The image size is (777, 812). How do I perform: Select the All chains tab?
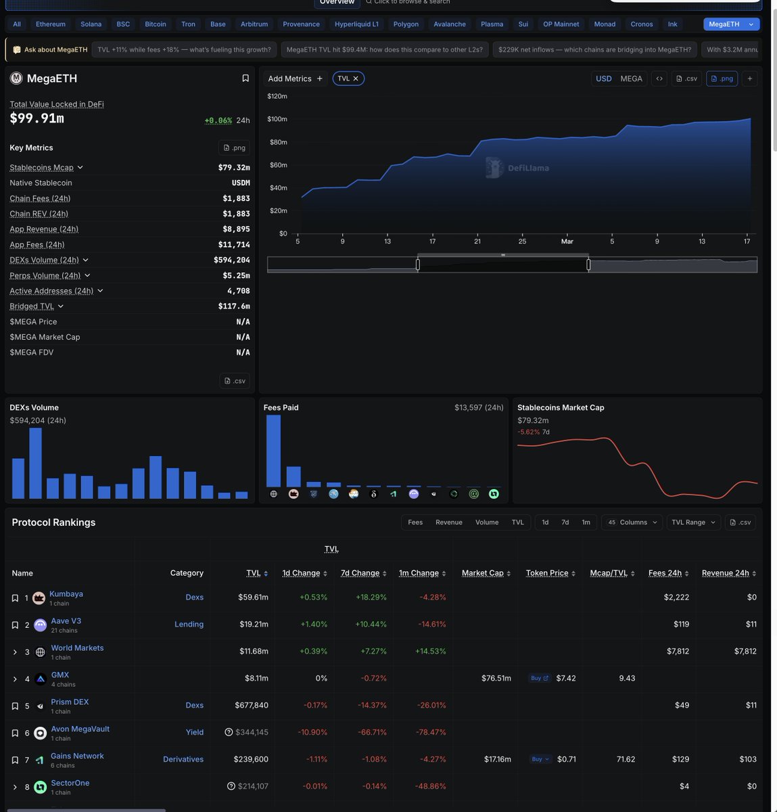click(x=17, y=24)
